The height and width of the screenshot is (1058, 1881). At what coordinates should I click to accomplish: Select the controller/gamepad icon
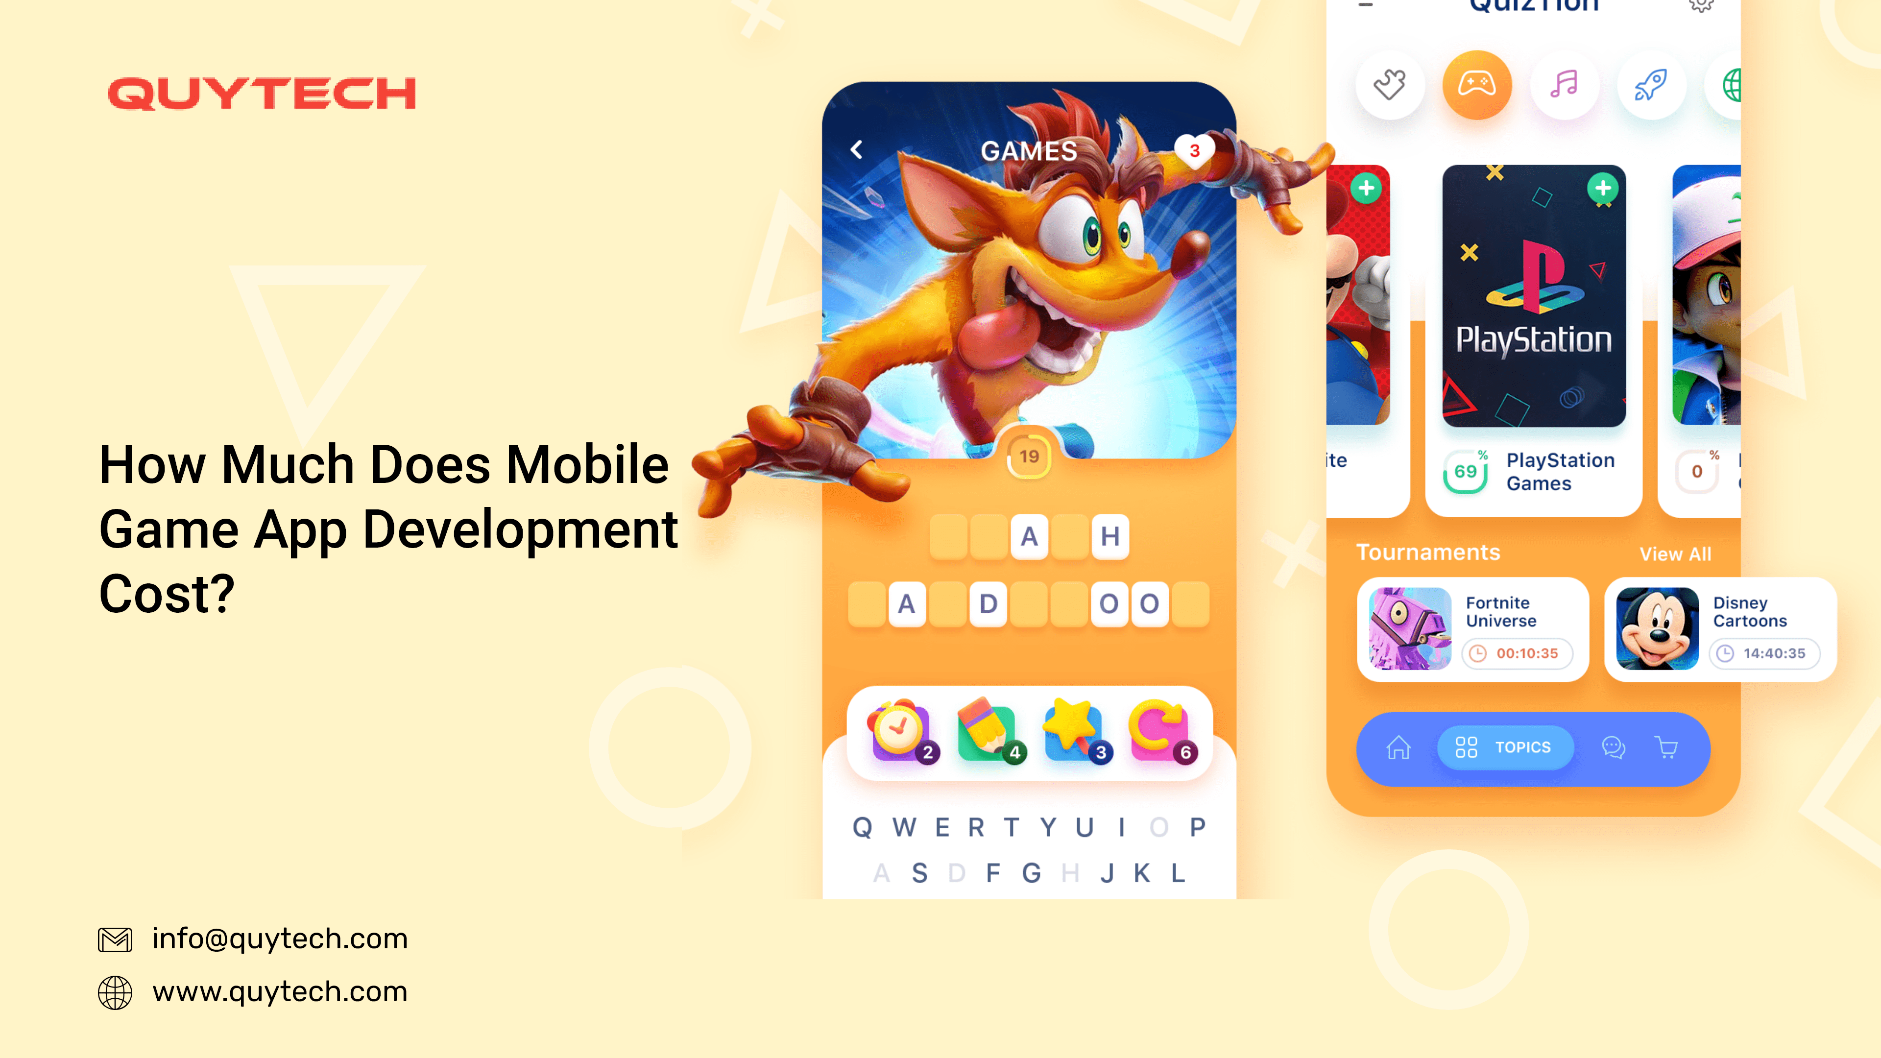(x=1473, y=84)
